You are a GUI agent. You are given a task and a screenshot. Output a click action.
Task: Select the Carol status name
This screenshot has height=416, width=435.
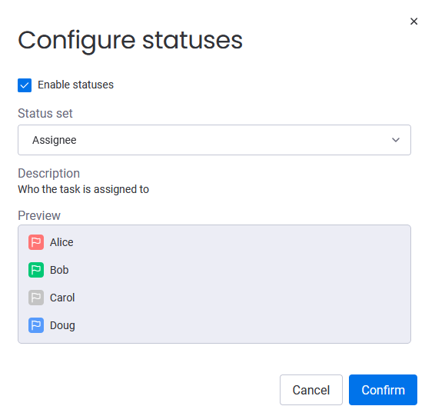(62, 298)
